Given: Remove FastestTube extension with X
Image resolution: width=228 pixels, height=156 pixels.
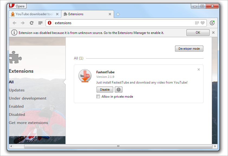Looking at the screenshot, I should 199,69.
